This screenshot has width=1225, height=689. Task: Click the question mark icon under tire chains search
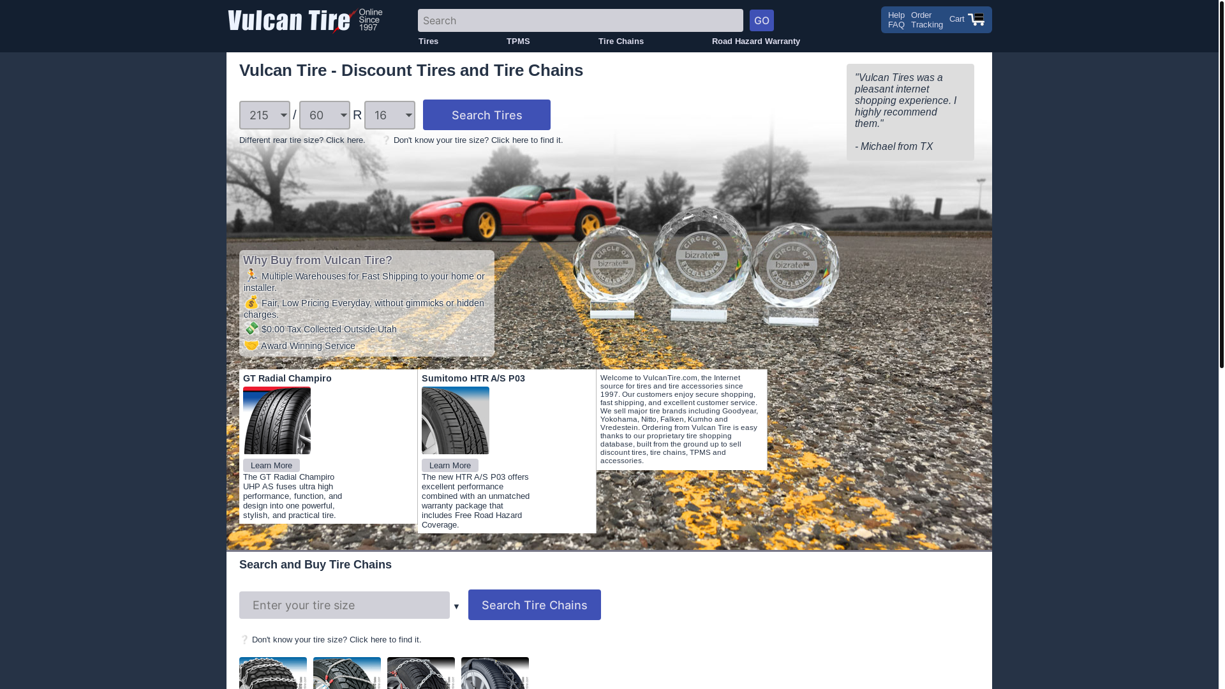click(x=244, y=640)
